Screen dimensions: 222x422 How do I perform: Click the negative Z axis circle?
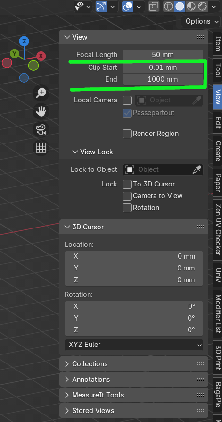click(x=24, y=78)
